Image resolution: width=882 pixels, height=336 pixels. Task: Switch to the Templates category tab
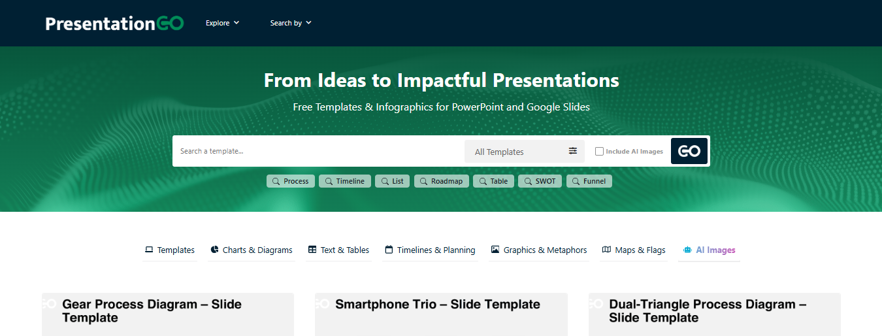pos(170,250)
